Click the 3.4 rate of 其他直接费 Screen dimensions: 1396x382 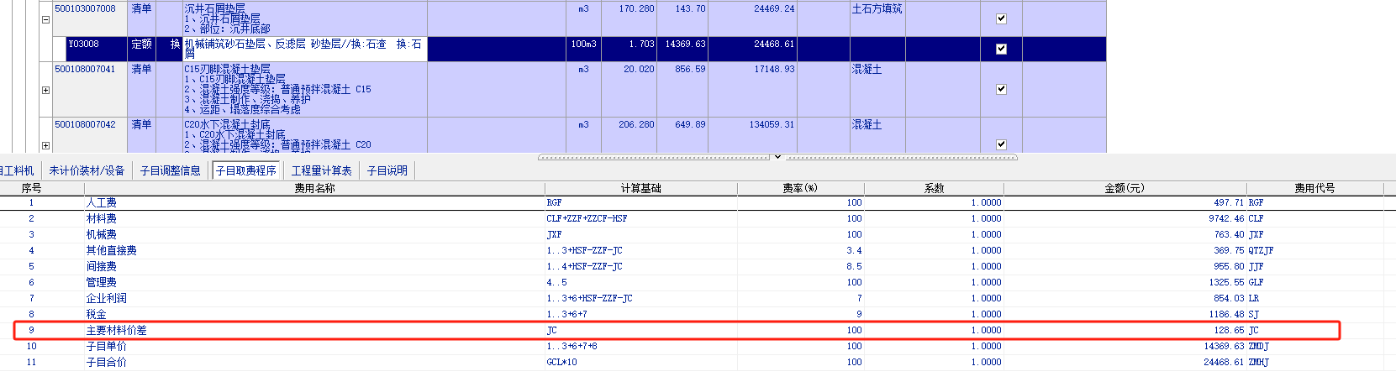click(801, 250)
